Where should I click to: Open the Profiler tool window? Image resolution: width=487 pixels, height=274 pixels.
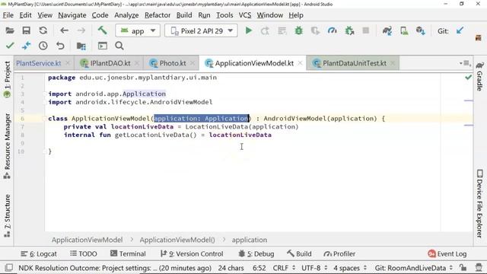339,253
